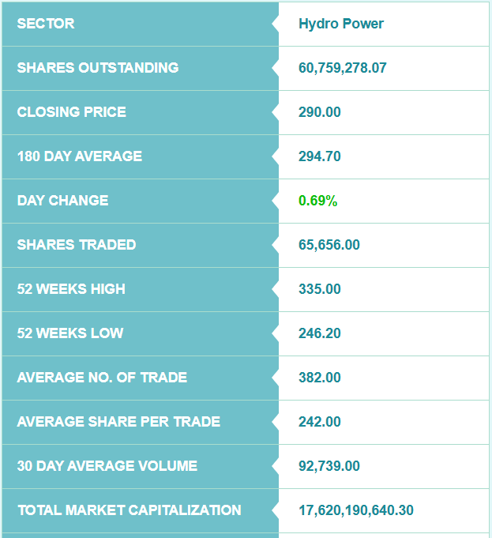This screenshot has width=492, height=538.
Task: Select the 294.70 average value
Action: pyautogui.click(x=320, y=156)
